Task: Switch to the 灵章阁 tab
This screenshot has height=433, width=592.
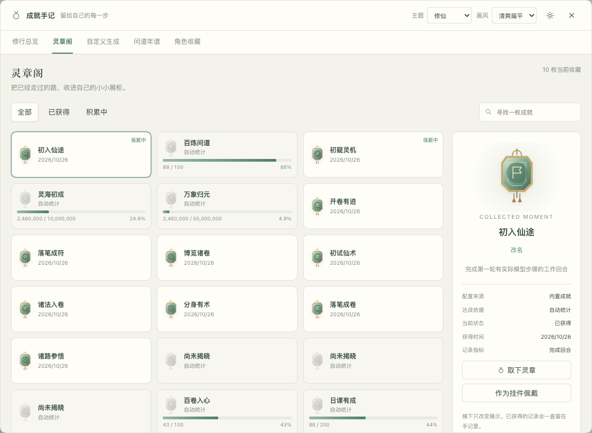Action: point(62,42)
